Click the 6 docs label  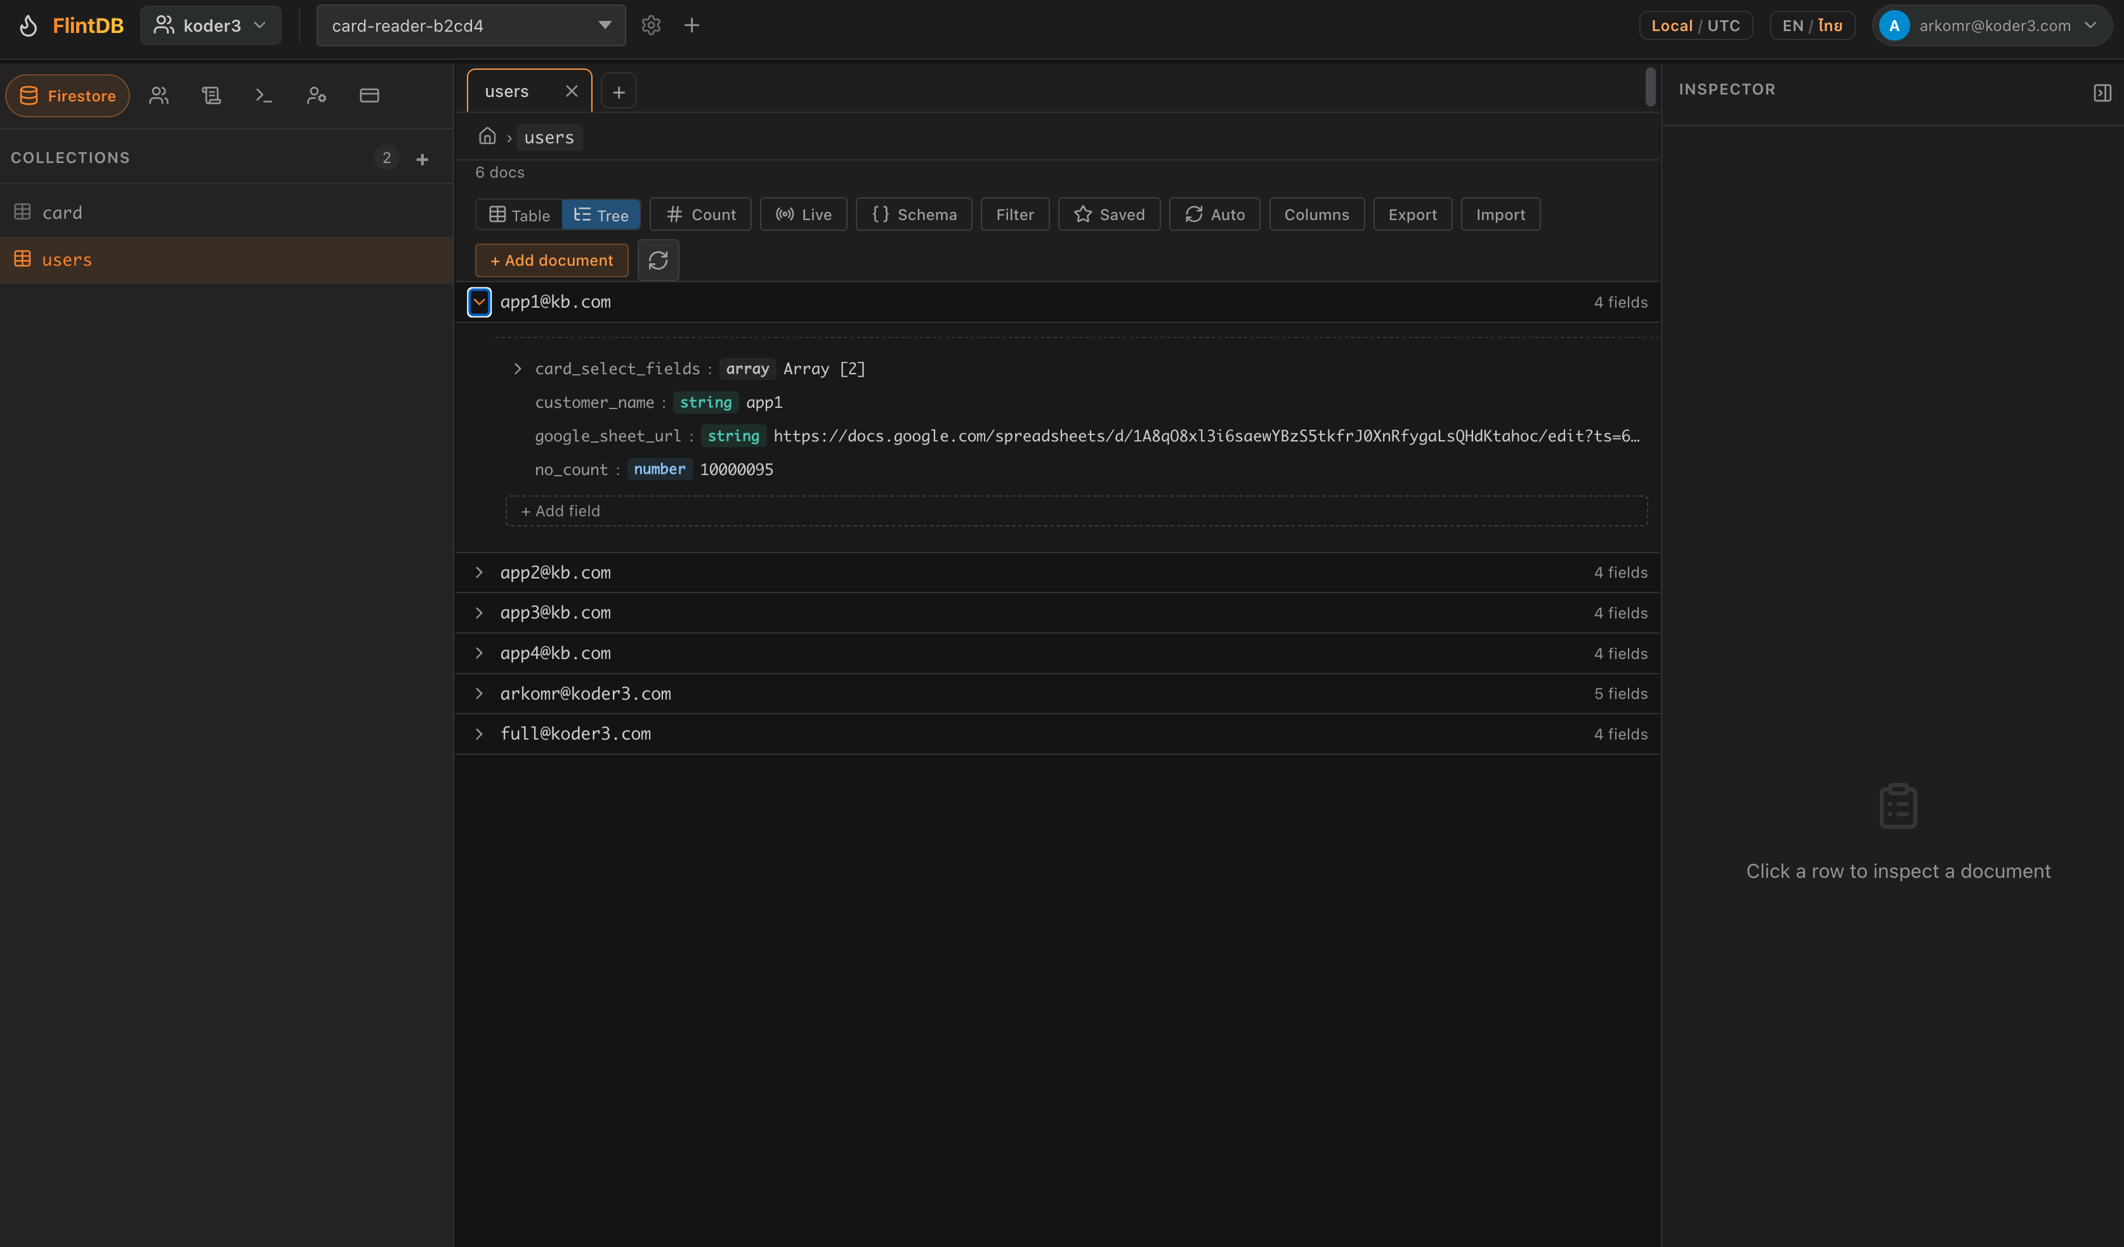[x=500, y=173]
